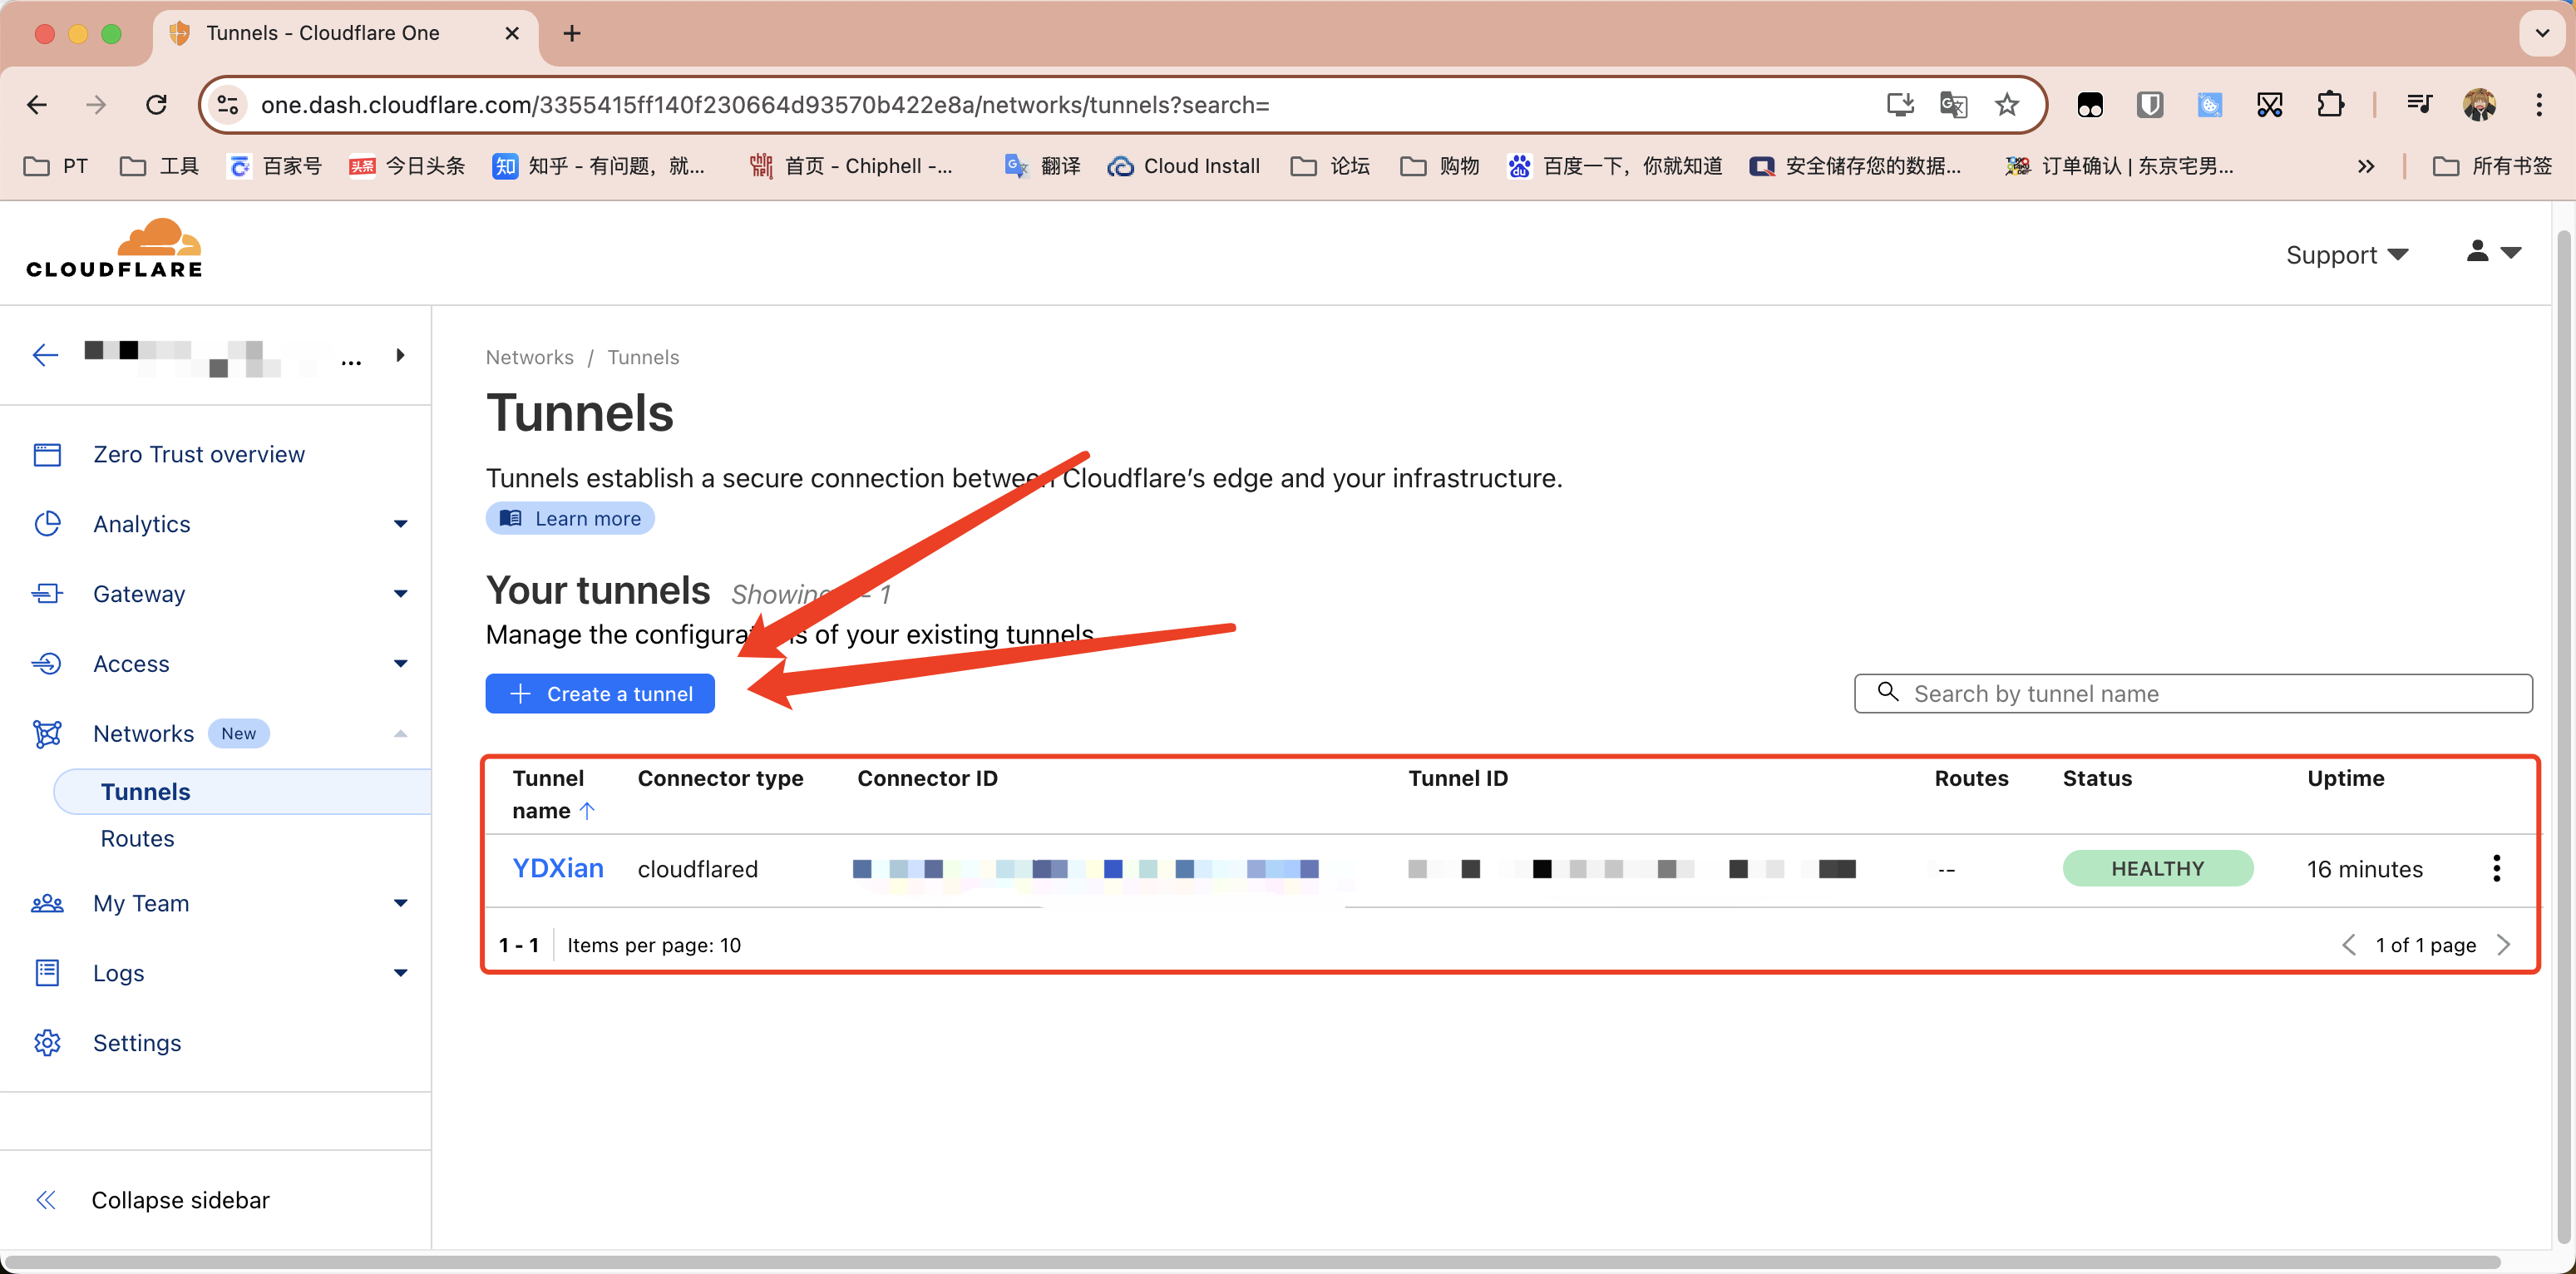This screenshot has width=2576, height=1274.
Task: Click the My Team people icon
Action: [x=47, y=904]
